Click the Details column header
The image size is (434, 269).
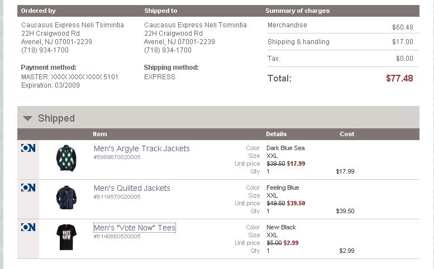(x=276, y=134)
